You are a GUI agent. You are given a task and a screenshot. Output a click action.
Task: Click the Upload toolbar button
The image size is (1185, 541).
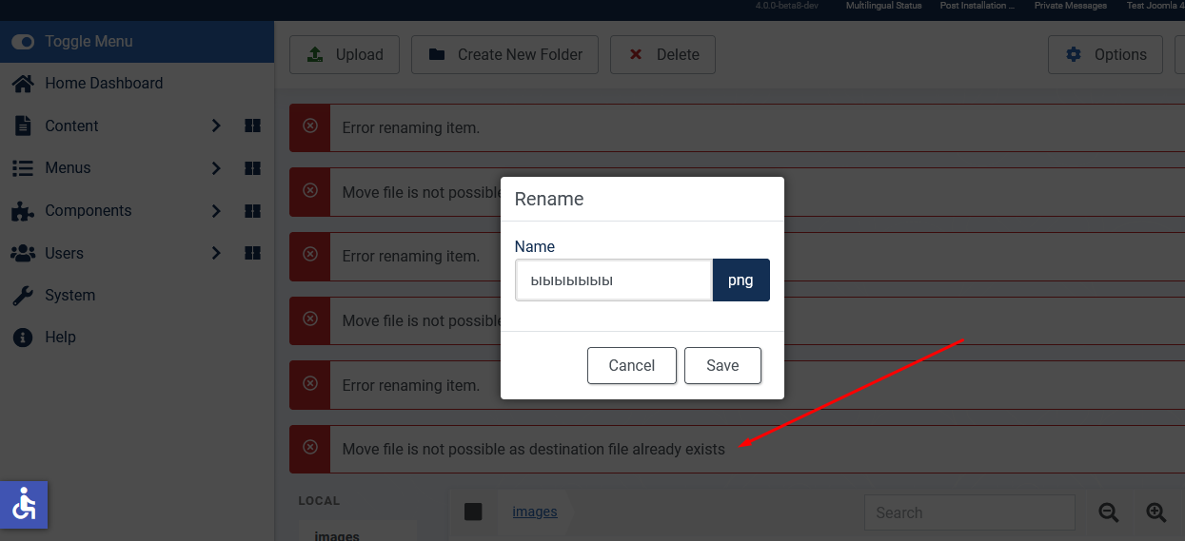click(x=346, y=54)
